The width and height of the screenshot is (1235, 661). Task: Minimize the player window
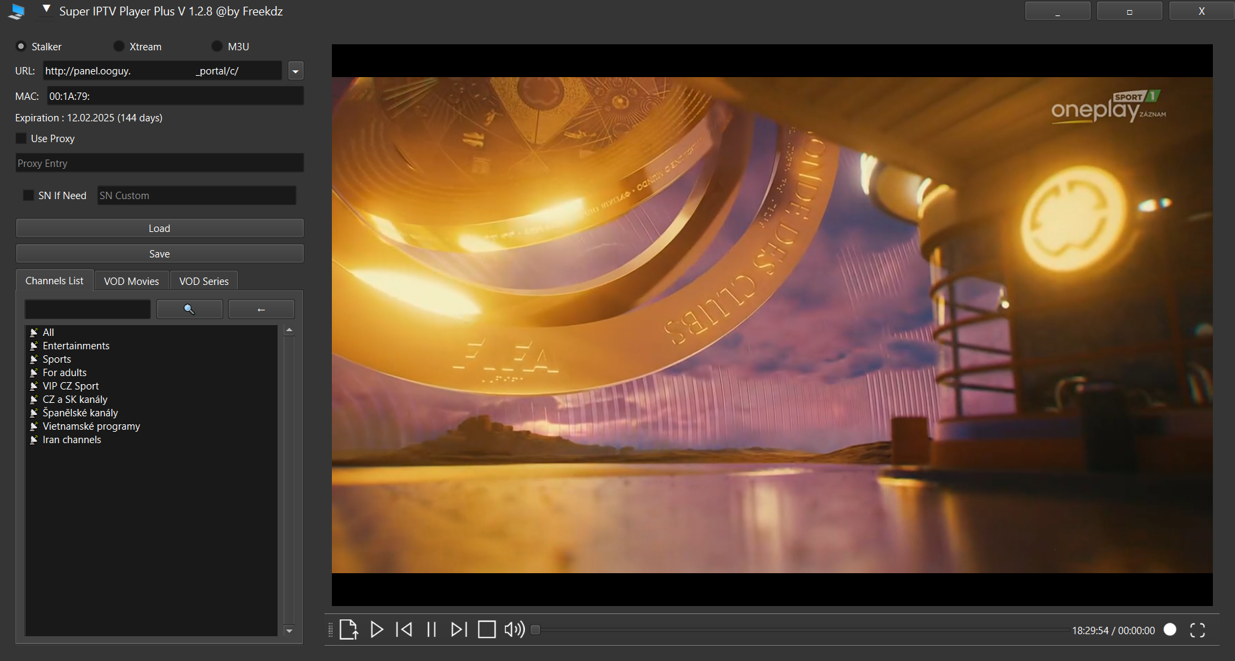pos(1057,11)
